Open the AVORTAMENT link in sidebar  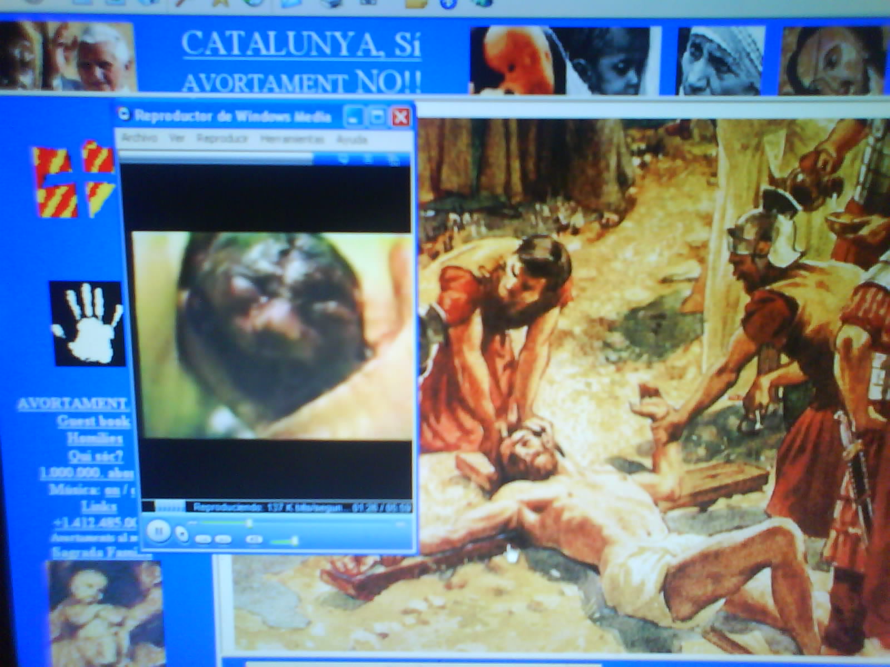73,404
